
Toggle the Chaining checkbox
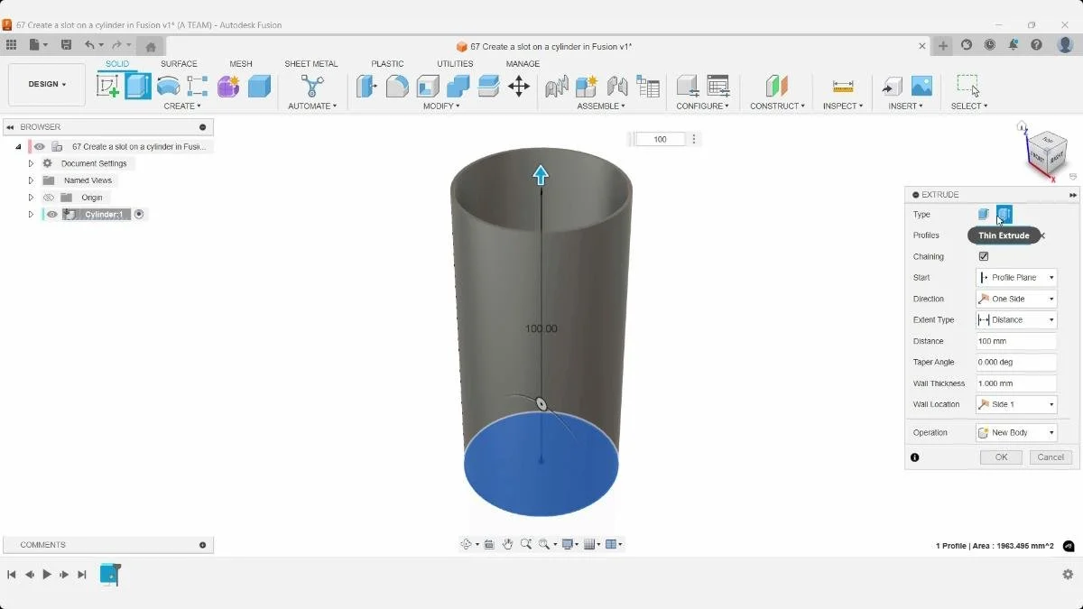tap(984, 256)
